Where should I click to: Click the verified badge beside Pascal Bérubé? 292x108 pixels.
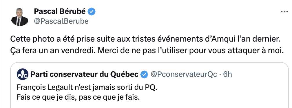(x=92, y=12)
